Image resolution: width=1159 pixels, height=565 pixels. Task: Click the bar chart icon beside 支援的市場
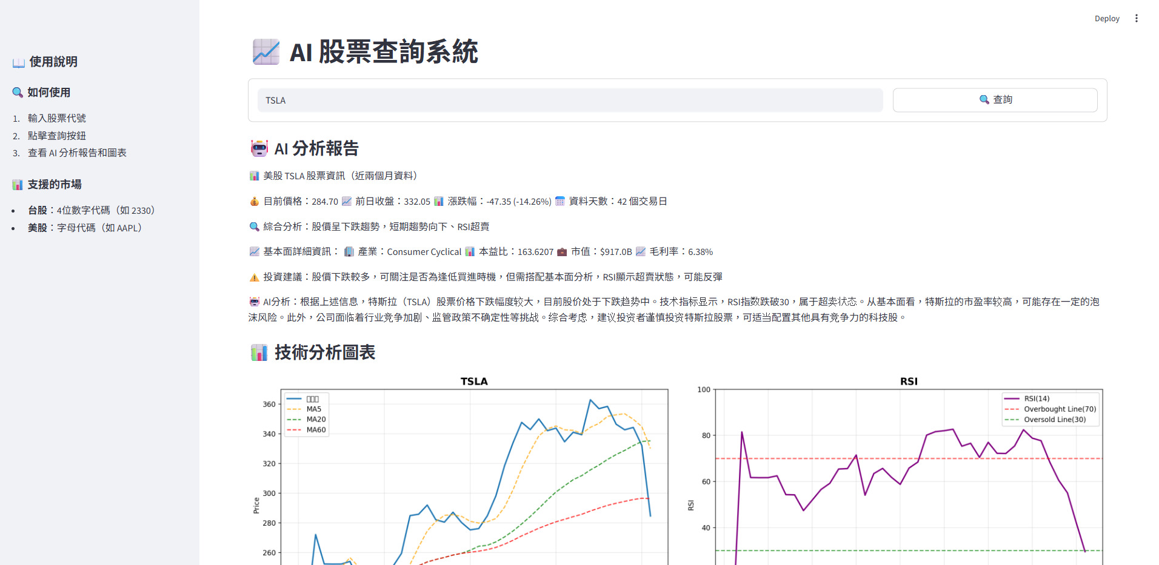coord(18,185)
